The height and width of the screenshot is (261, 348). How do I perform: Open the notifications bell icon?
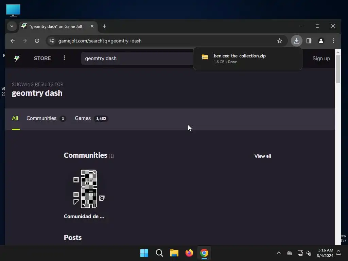pyautogui.click(x=338, y=253)
